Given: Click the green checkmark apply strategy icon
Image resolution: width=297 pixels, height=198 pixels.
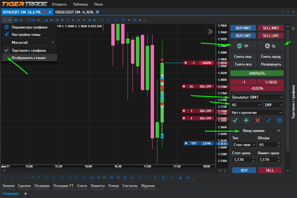Looking at the screenshot, I should click(235, 120).
